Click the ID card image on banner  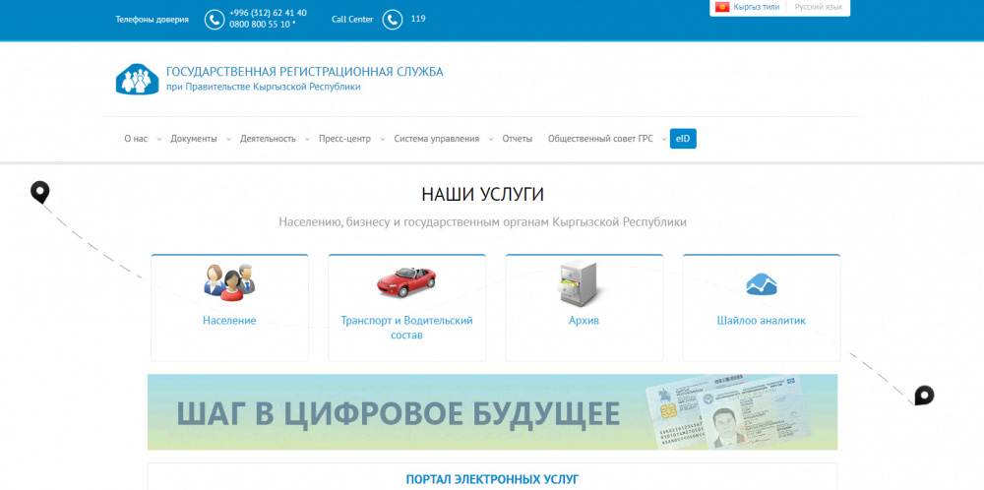(x=727, y=413)
